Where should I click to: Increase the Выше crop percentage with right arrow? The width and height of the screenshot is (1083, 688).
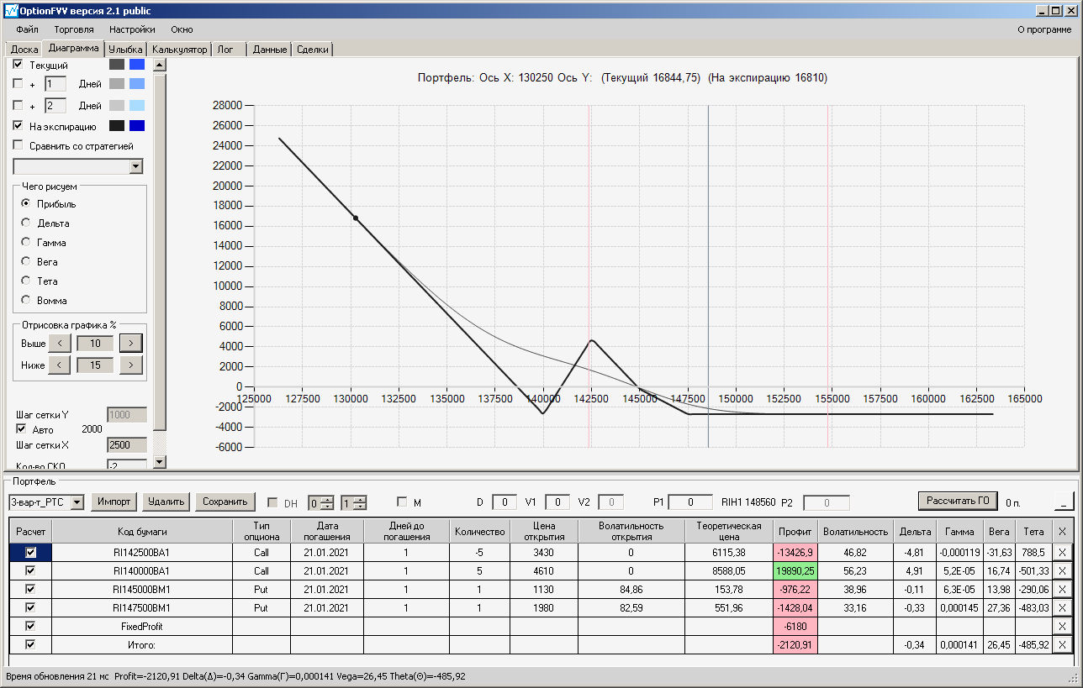tap(131, 343)
